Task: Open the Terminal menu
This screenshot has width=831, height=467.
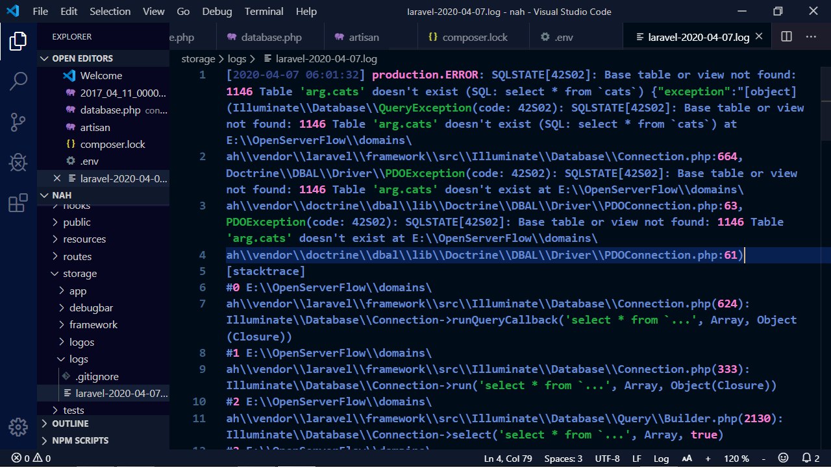Action: [264, 12]
